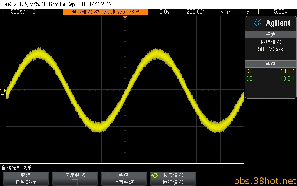The image size is (297, 186).
Task: Click the channel 1 ground level marker
Action: coord(3,92)
